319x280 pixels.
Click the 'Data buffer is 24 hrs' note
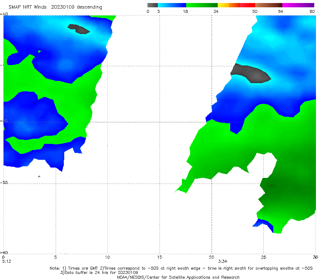coord(99,273)
